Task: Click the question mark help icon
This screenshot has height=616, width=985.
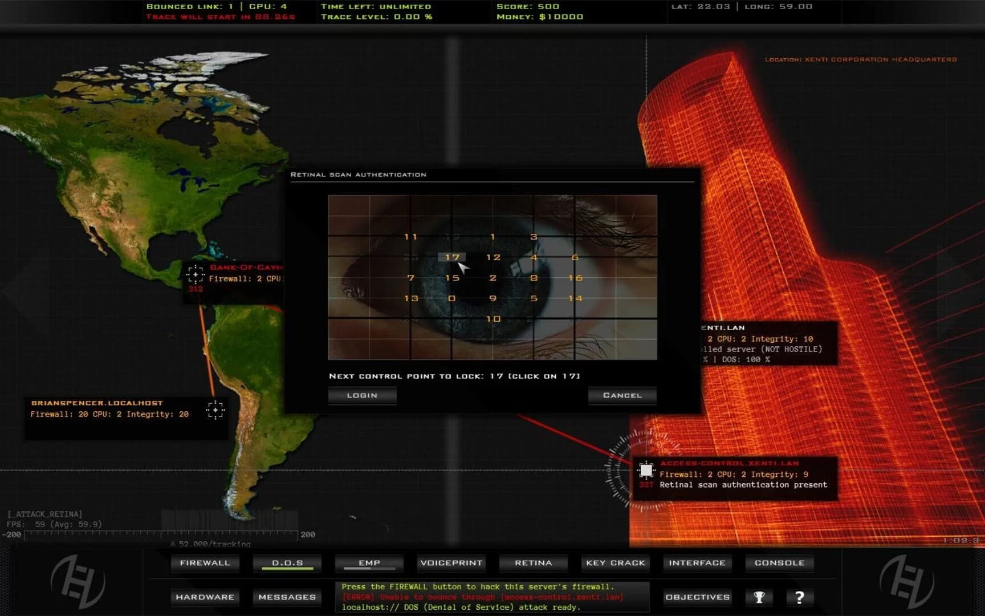Action: tap(799, 597)
